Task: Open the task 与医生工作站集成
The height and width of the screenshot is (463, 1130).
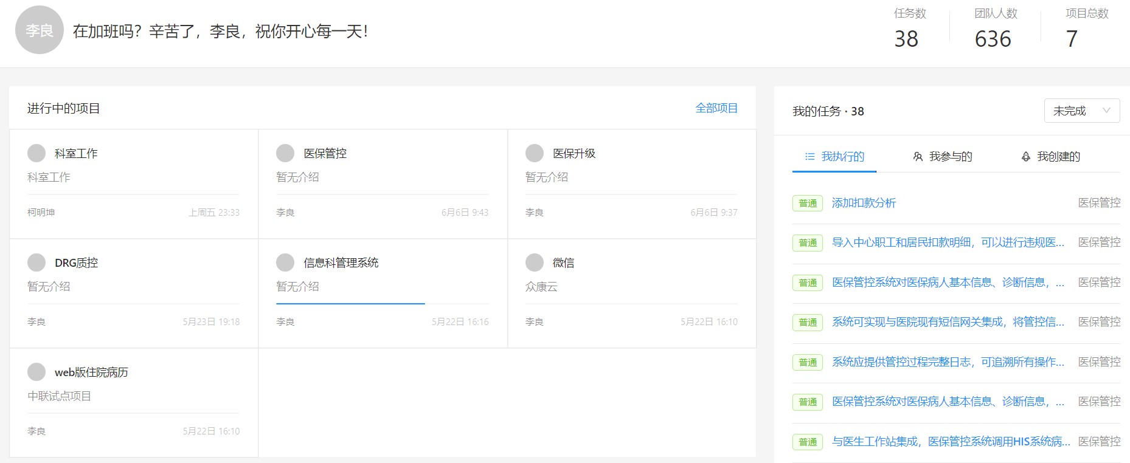Action: pos(951,442)
